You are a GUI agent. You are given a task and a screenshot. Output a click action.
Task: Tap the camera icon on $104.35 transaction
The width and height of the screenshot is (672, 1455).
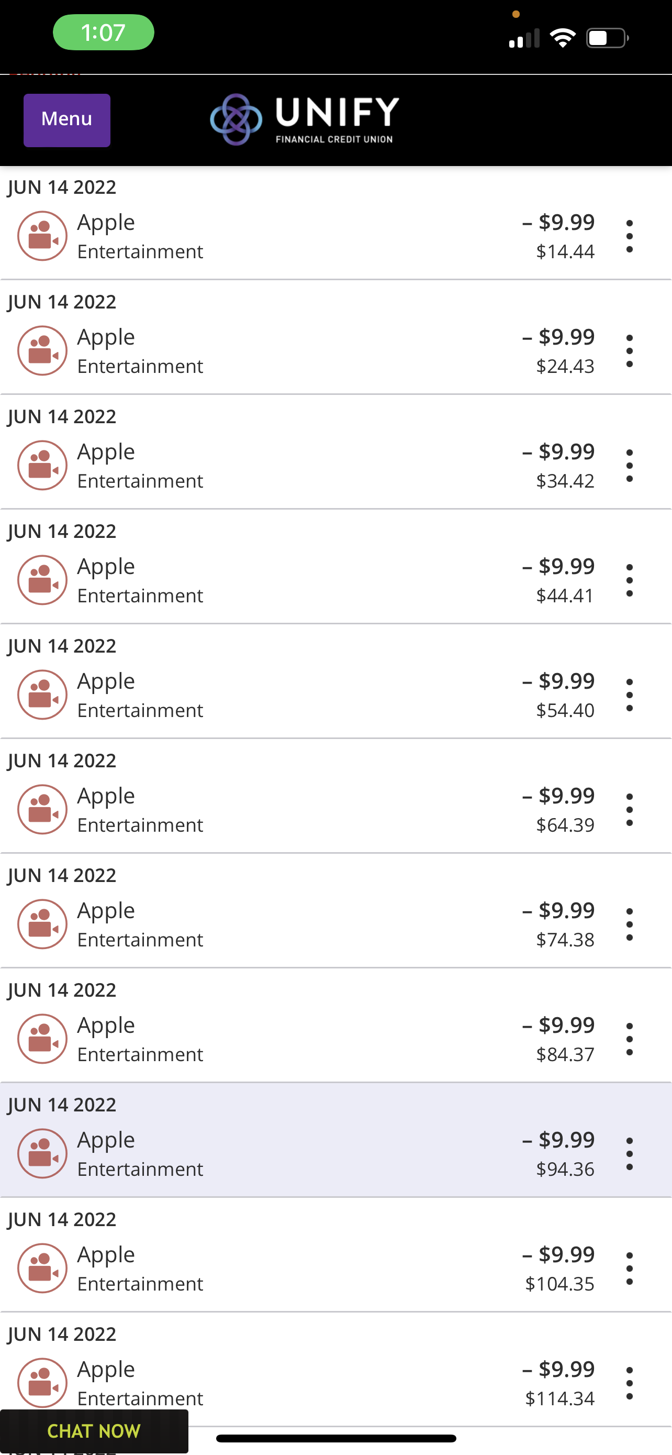pyautogui.click(x=42, y=1268)
